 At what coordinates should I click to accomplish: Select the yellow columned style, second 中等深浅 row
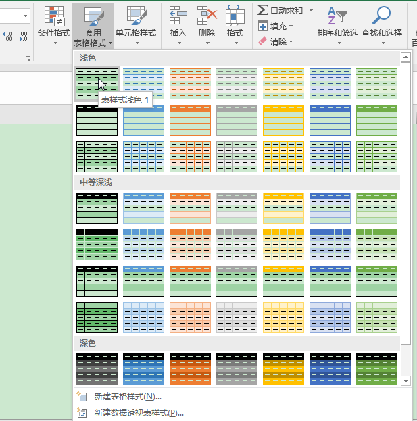pyautogui.click(x=284, y=245)
